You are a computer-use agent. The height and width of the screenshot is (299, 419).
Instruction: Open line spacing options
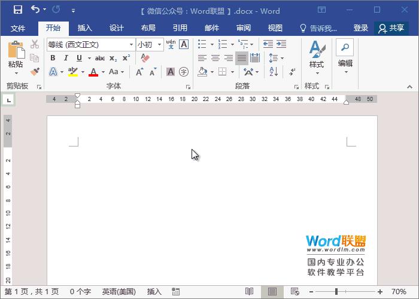click(276, 58)
